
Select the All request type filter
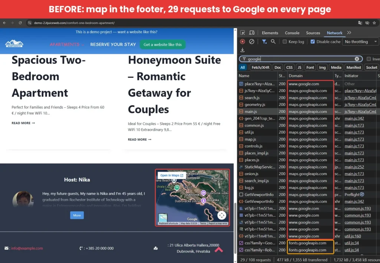pyautogui.click(x=243, y=67)
